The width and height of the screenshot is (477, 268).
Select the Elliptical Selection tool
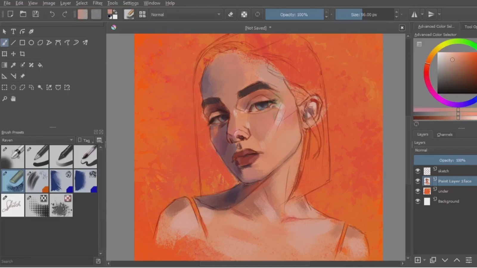(13, 87)
